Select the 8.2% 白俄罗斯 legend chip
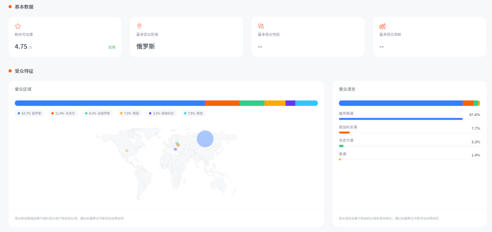The width and height of the screenshot is (492, 232). click(98, 113)
